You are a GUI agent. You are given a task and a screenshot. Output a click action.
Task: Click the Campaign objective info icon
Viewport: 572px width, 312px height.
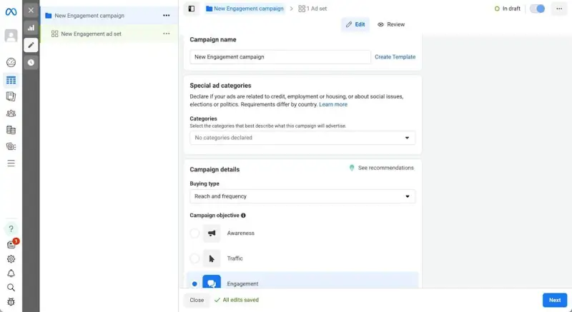click(x=243, y=215)
